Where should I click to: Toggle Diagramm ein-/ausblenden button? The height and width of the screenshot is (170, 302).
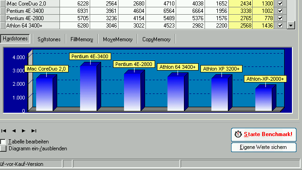3,148
